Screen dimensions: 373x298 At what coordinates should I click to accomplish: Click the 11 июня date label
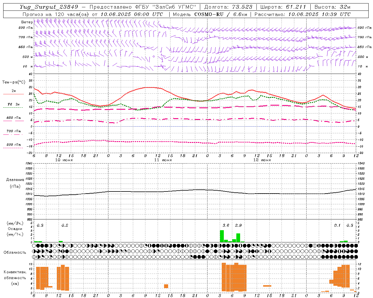163,160
